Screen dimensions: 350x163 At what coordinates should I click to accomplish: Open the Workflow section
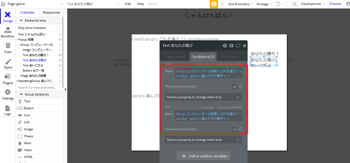click(x=8, y=32)
